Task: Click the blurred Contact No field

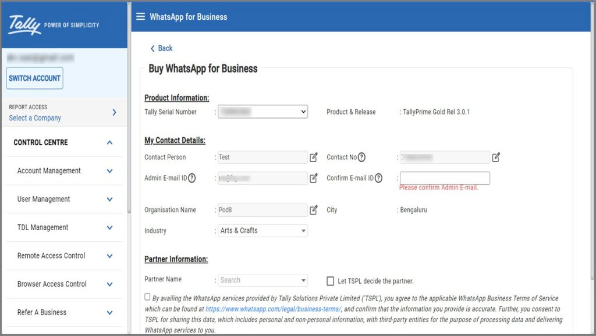Action: tap(445, 157)
